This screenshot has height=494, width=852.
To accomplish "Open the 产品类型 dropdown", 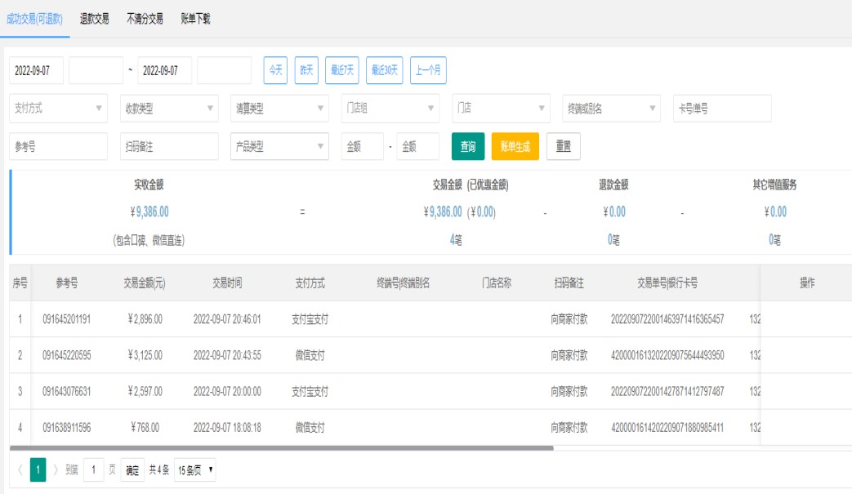I will tap(279, 147).
